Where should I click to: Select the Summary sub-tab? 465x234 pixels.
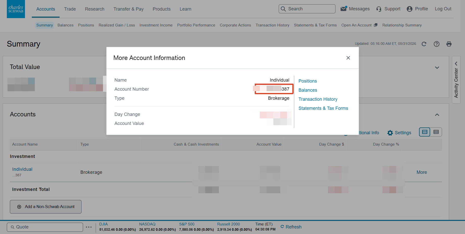(x=44, y=25)
